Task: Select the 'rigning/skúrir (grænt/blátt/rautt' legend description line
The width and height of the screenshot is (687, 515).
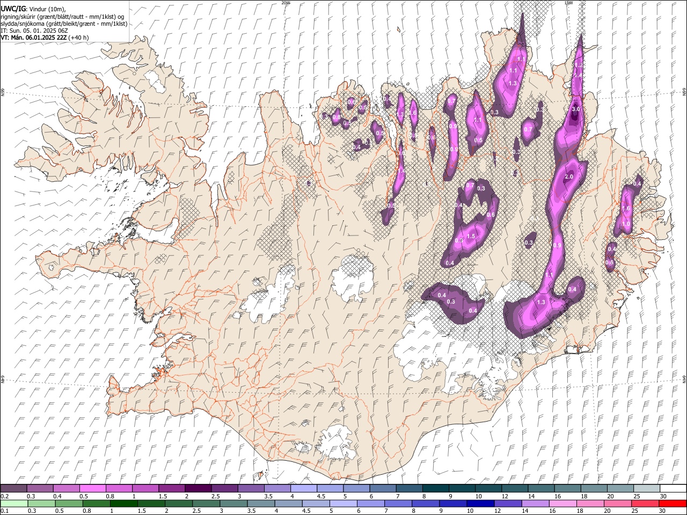Action: [62, 17]
